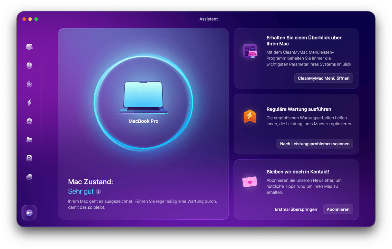Click the Assistant icon at sidebar bottom
The image size is (392, 249).
pyautogui.click(x=29, y=213)
